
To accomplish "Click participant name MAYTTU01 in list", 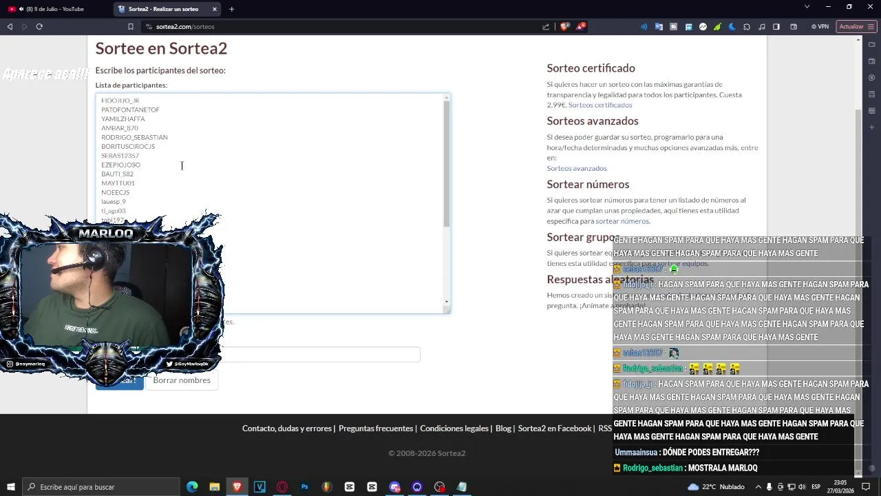I will [118, 183].
